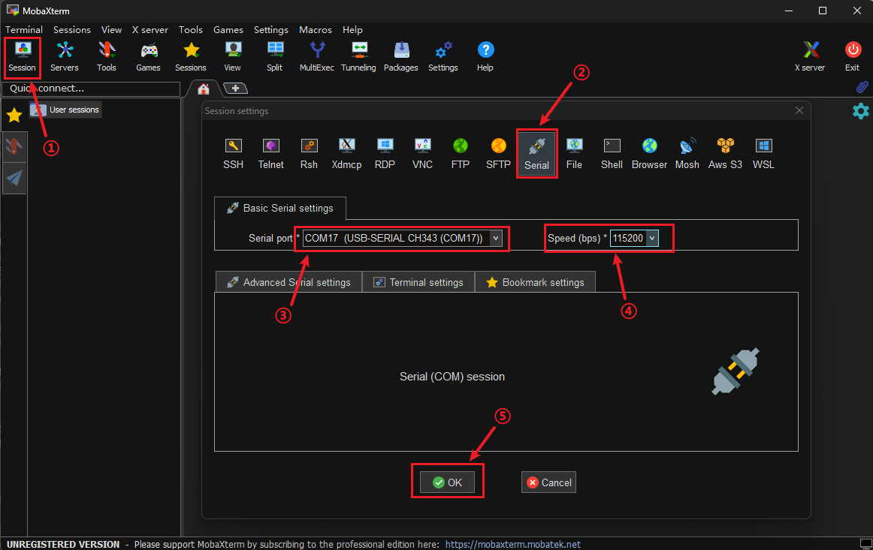Screen dimensions: 873x550
Task: Open the mobaxterm.mobatek.net link
Action: [x=513, y=544]
